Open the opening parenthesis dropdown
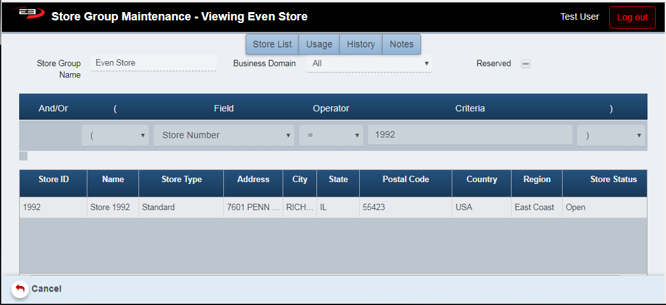The width and height of the screenshot is (666, 305). [115, 135]
